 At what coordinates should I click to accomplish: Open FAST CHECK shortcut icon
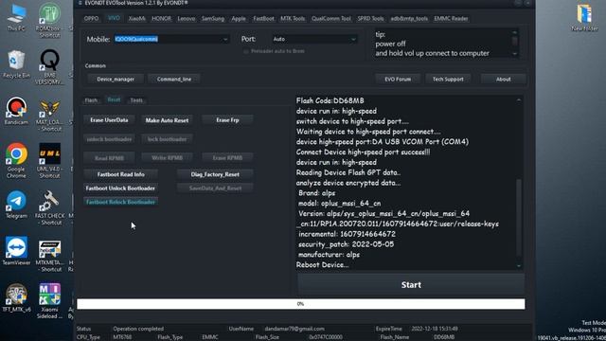coord(49,207)
